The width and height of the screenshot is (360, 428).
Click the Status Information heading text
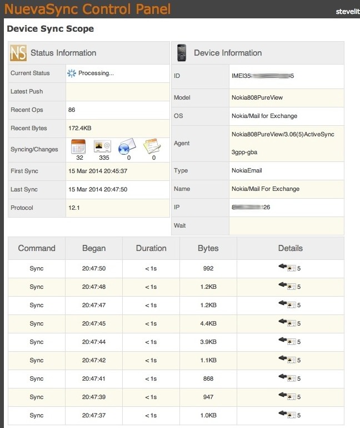click(63, 53)
